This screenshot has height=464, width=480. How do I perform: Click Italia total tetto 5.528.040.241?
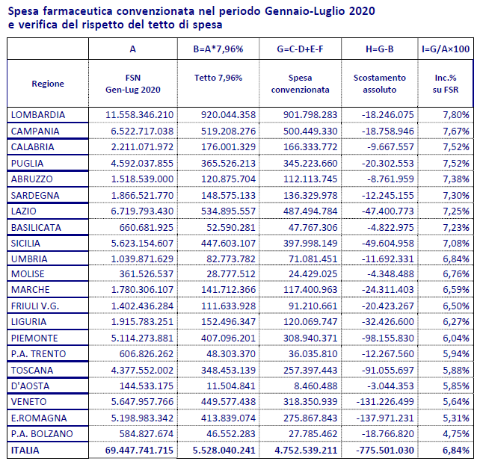(224, 450)
